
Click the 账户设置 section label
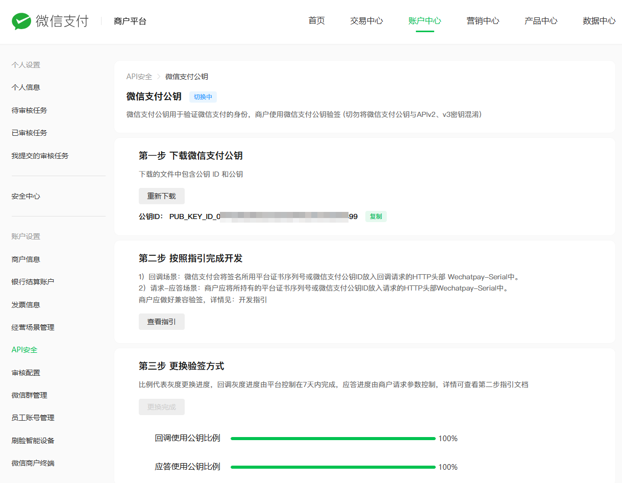coord(26,236)
